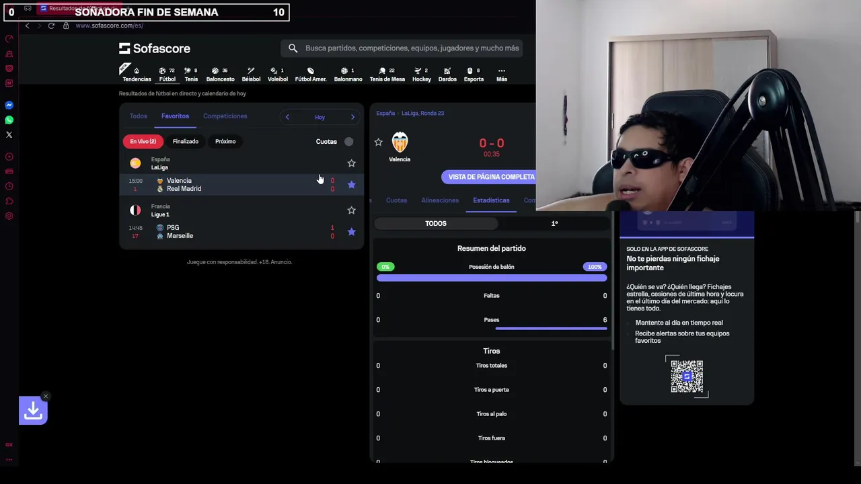
Task: Open the Alineaciones match tab
Action: click(440, 200)
